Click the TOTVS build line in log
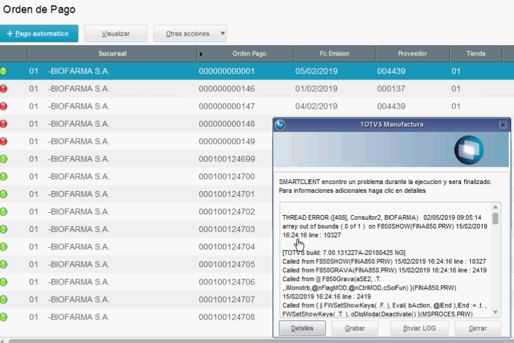The image size is (514, 343). (344, 253)
